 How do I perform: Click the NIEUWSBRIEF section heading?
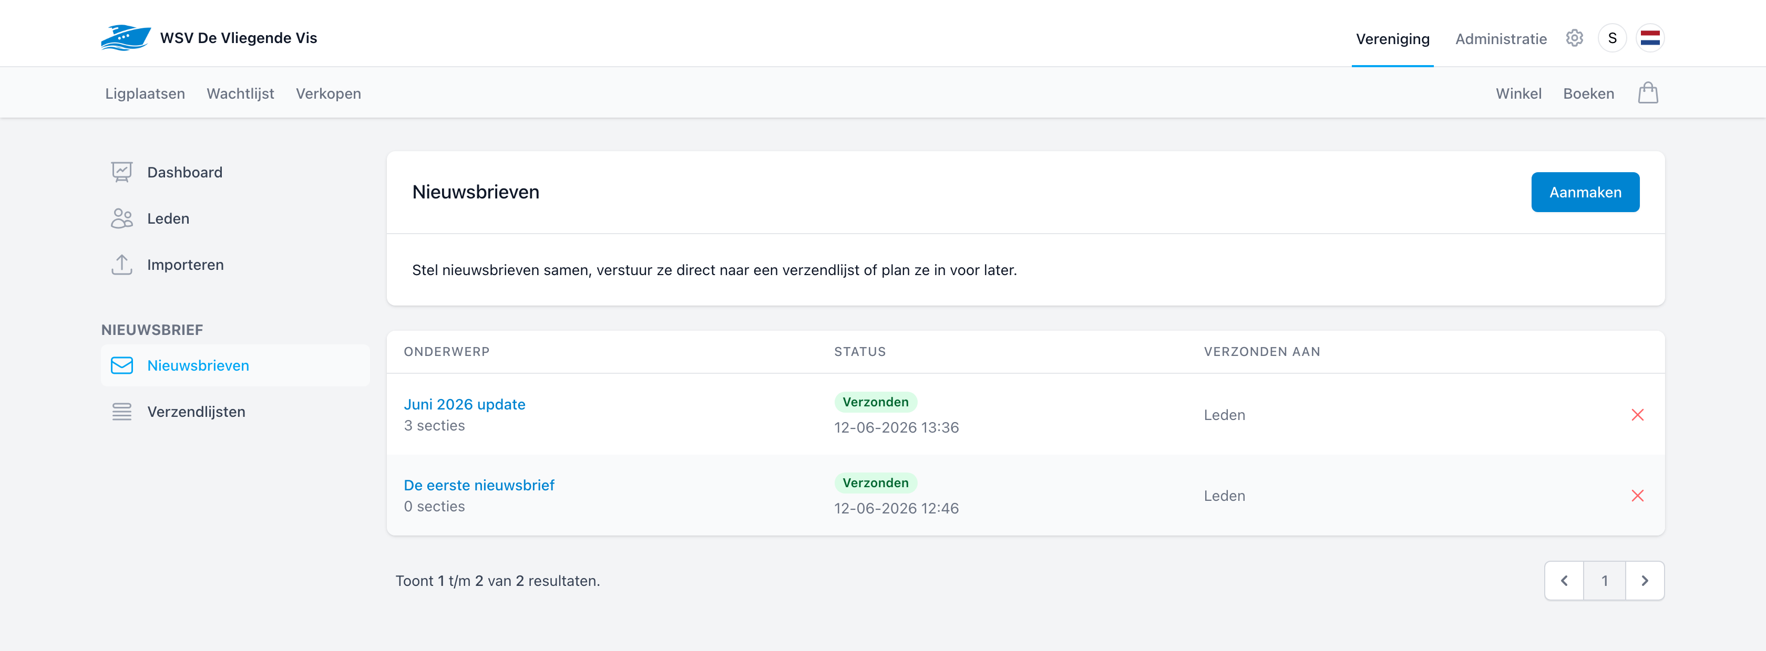(x=152, y=330)
